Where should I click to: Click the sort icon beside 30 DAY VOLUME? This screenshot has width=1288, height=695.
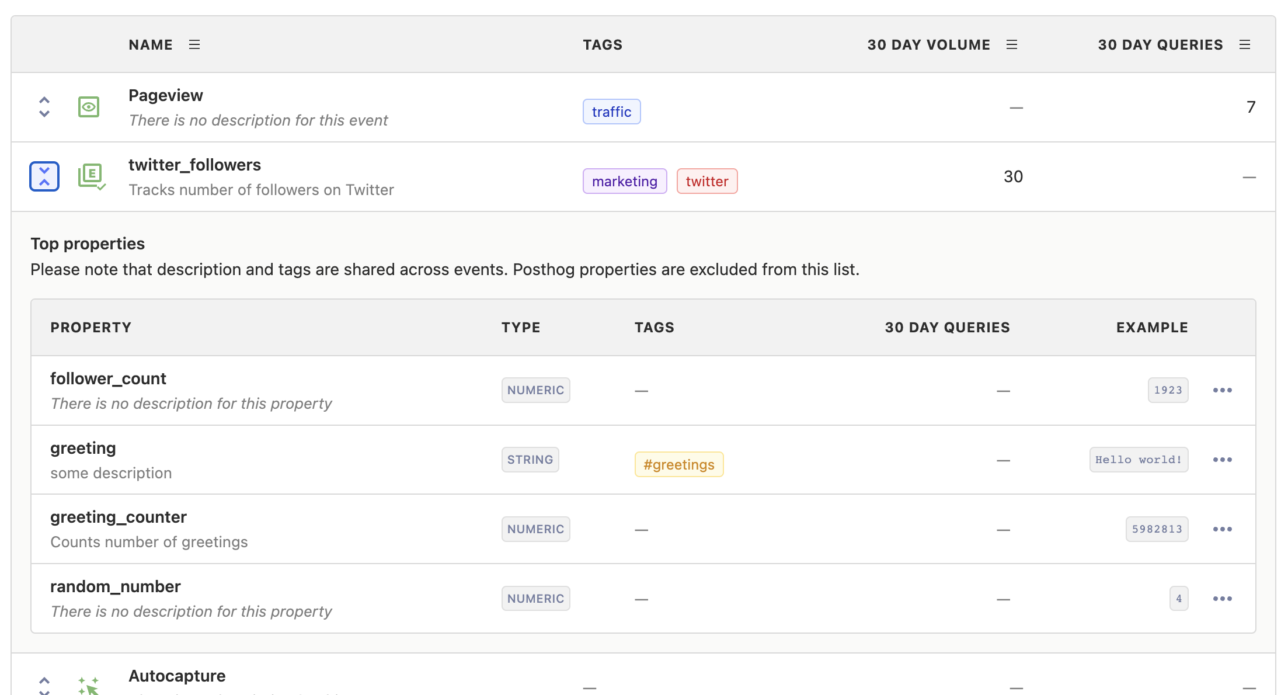coord(1013,44)
